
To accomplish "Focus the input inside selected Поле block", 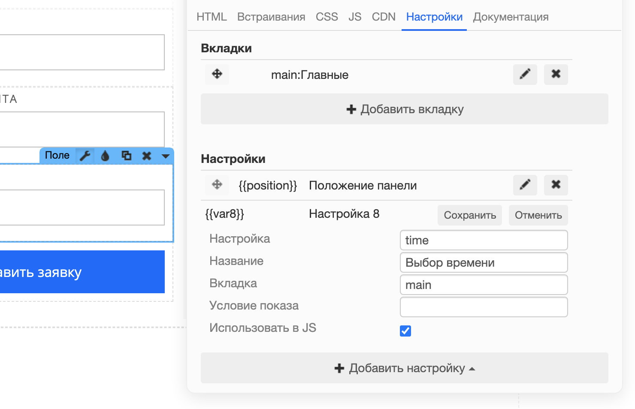I will 82,208.
